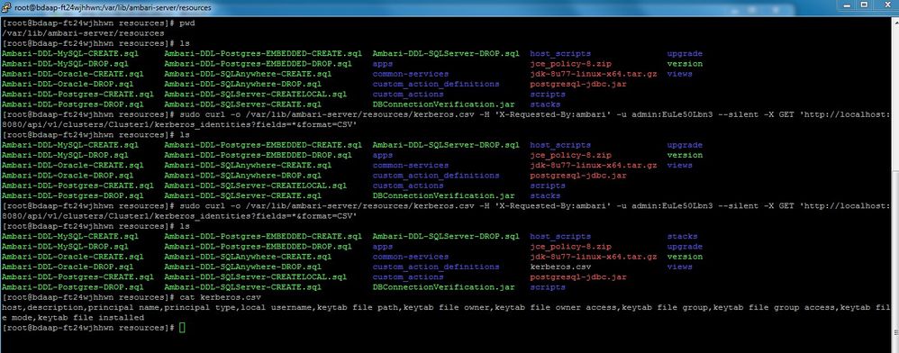Click the white 'kerberos.csv' file in listing
Viewport: 899px width, 353px height.
560,267
